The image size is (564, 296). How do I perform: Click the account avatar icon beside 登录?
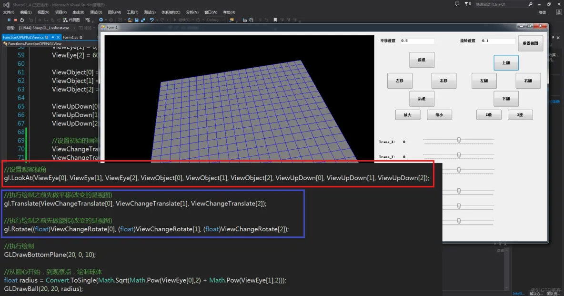[559, 12]
